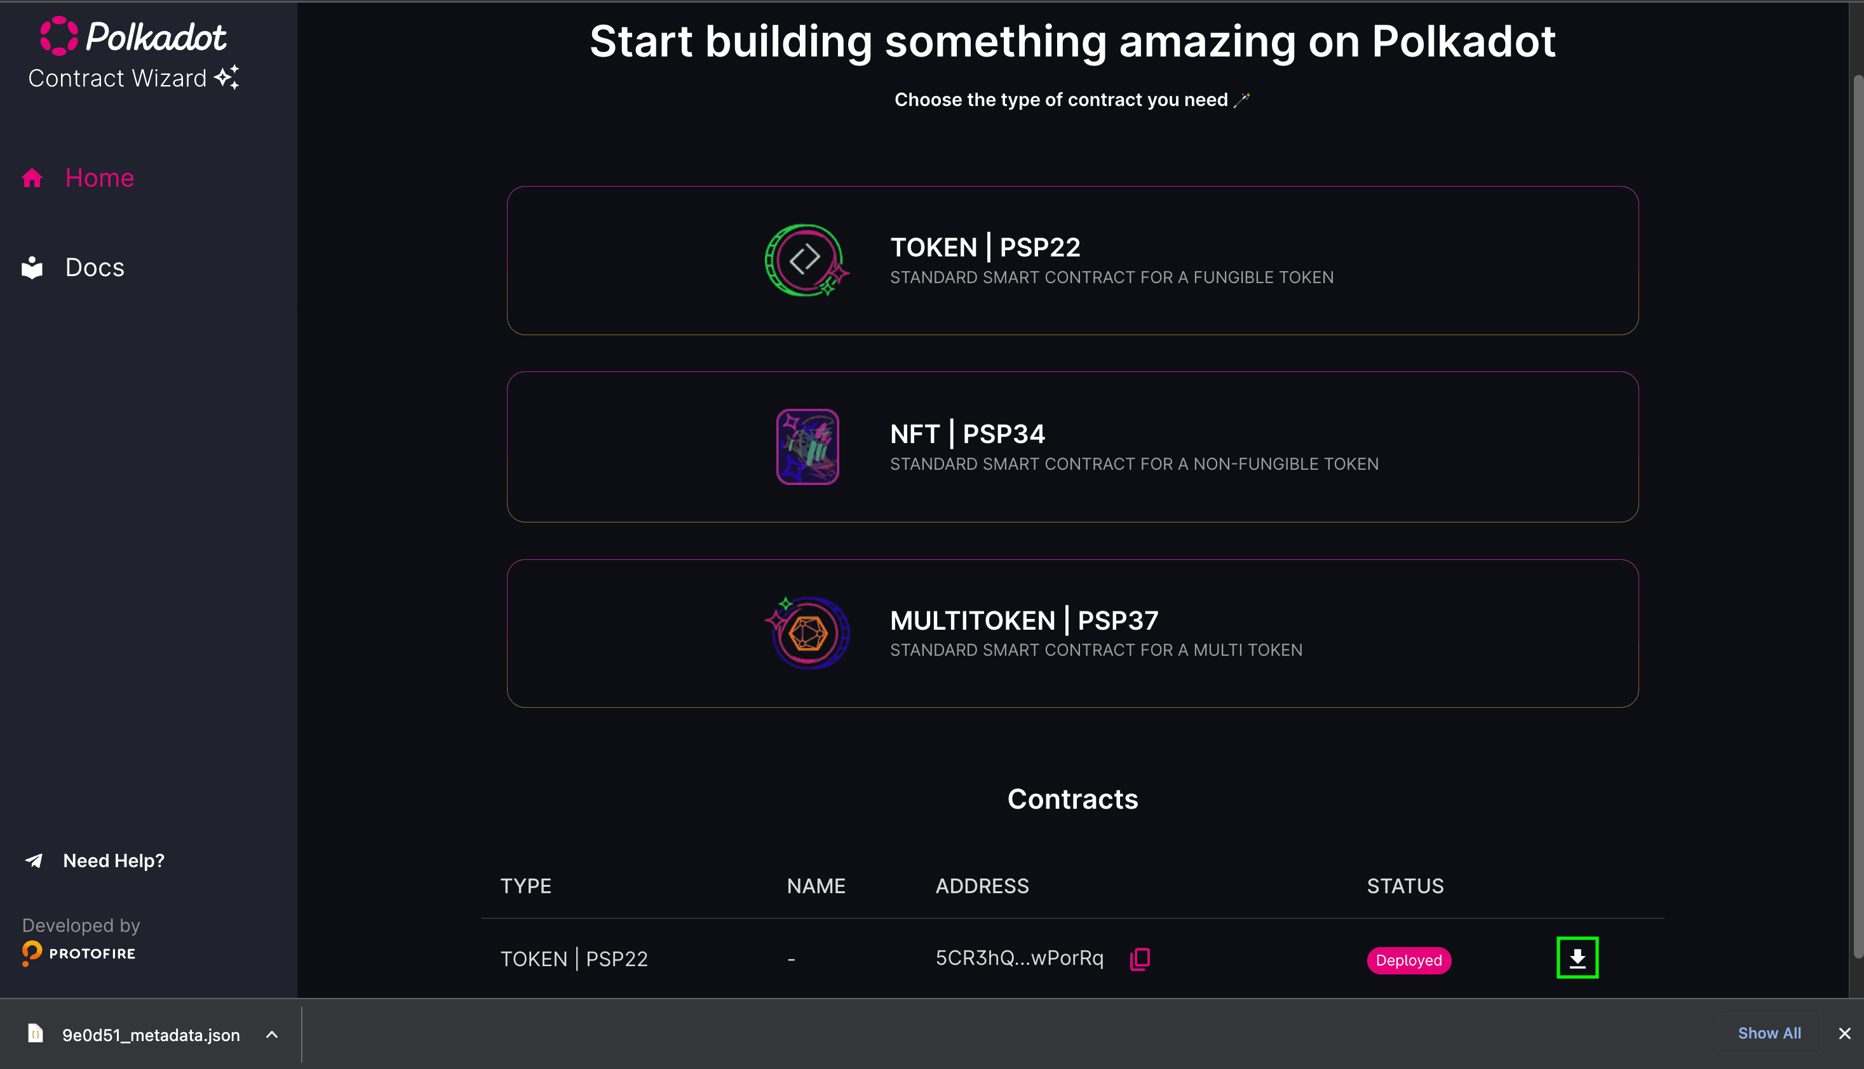The height and width of the screenshot is (1069, 1864).
Task: Click the Docs book icon
Action: click(x=32, y=268)
